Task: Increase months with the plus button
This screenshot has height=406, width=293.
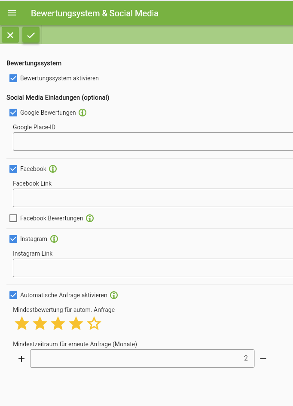Action: [21, 359]
